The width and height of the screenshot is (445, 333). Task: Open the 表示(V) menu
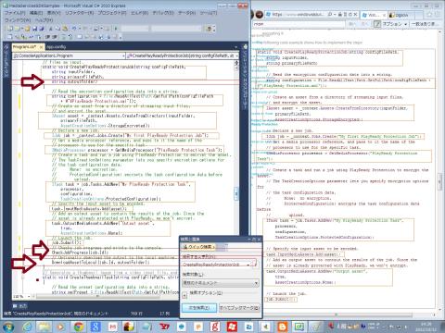(54, 13)
